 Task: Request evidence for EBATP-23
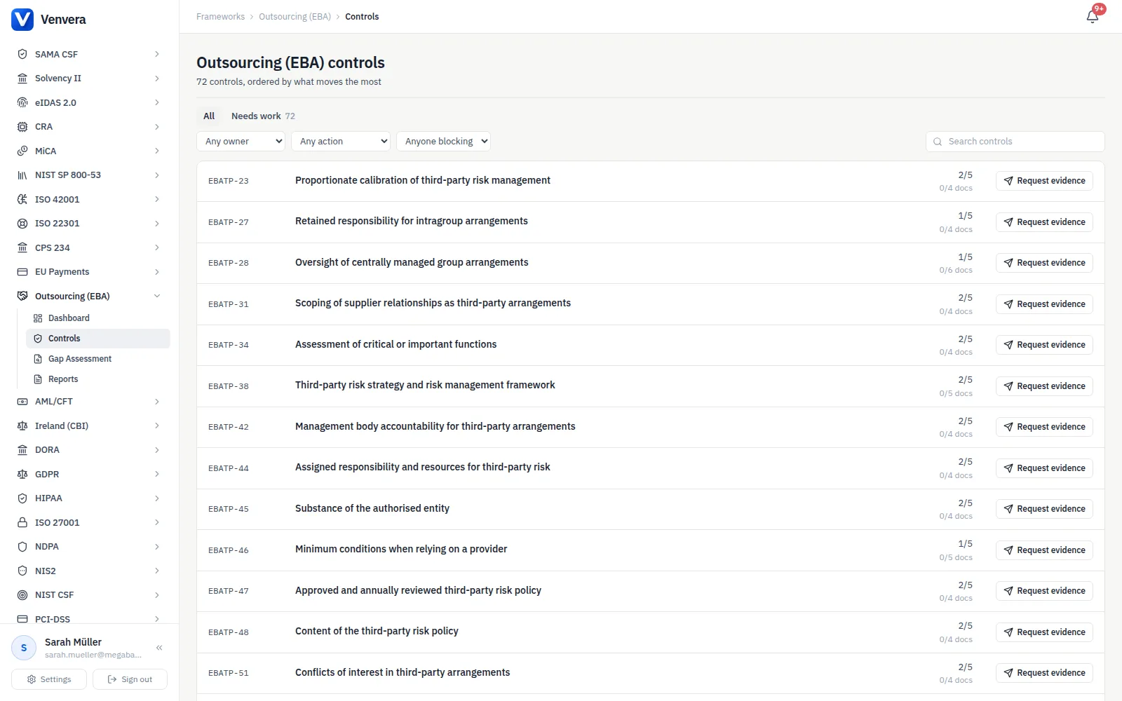click(1044, 181)
